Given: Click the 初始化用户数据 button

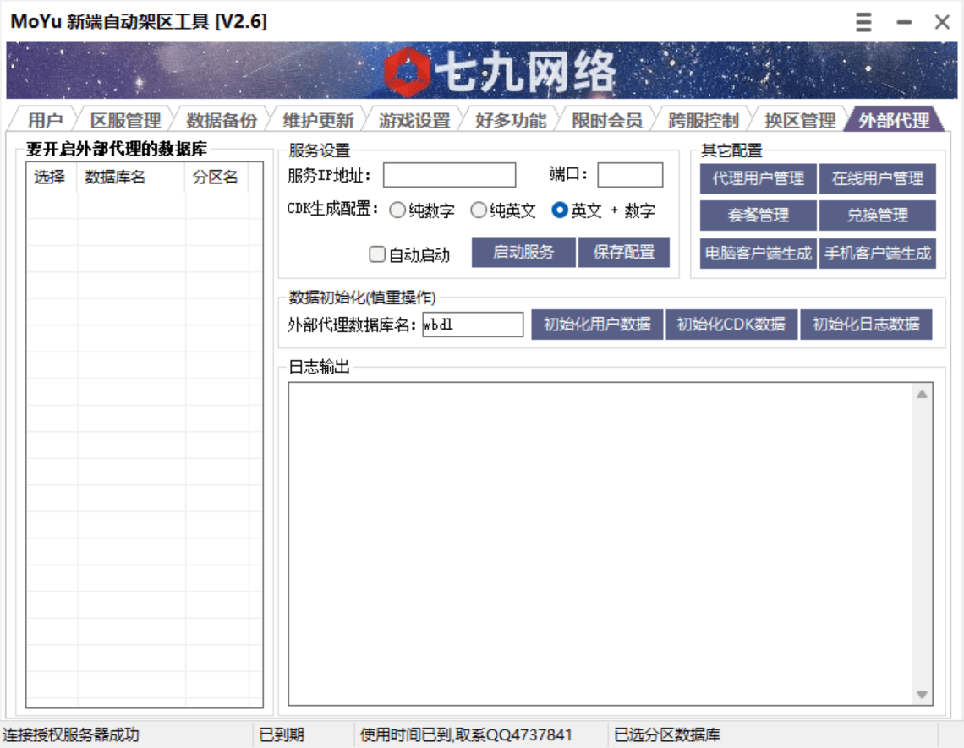Looking at the screenshot, I should point(597,325).
